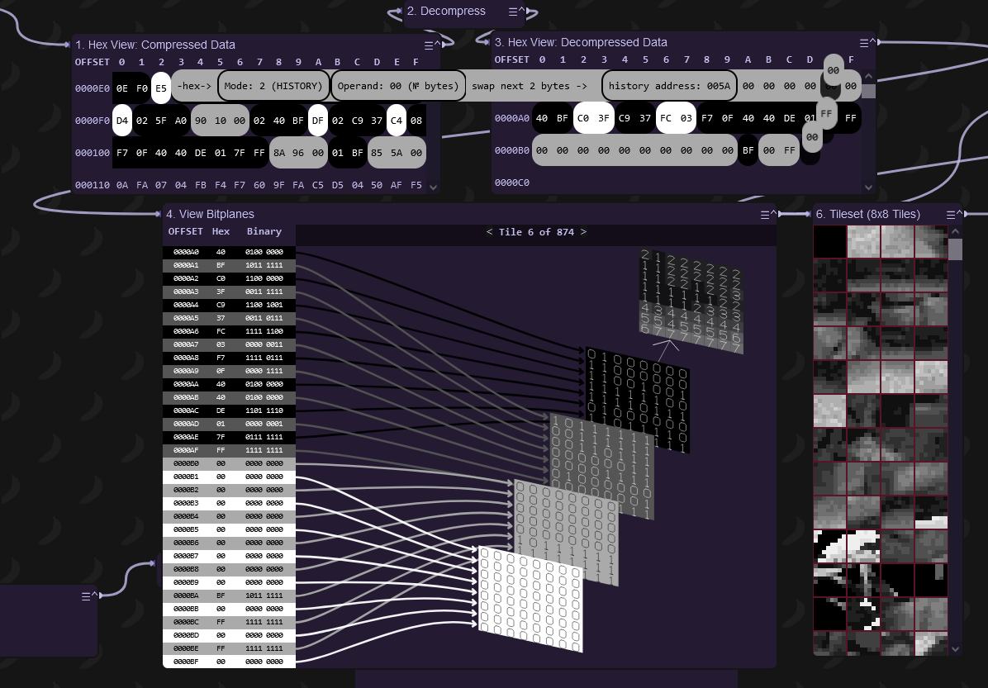Open the Decompress node hamburger menu

coord(512,12)
